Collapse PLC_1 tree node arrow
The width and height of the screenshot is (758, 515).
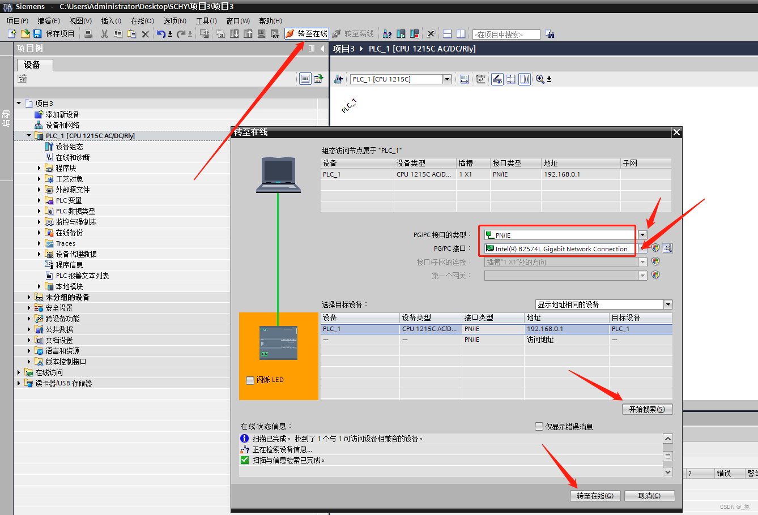click(x=29, y=136)
